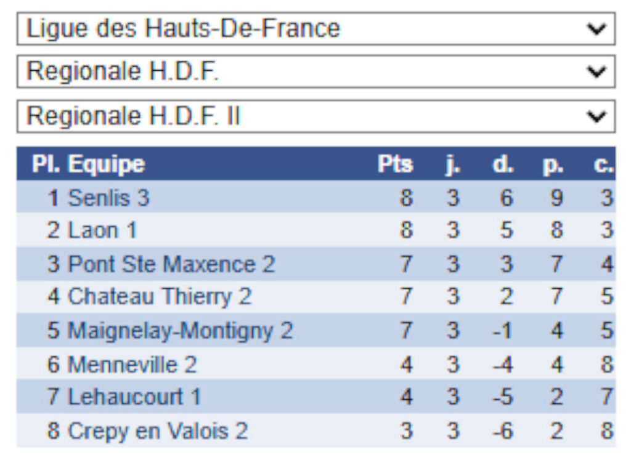This screenshot has height=457, width=631.
Task: Click Senlis 3 points value
Action: point(405,198)
